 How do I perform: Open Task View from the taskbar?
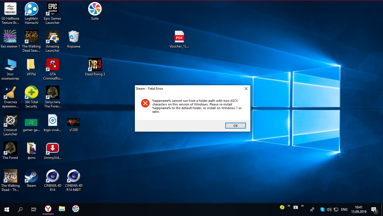(x=34, y=209)
